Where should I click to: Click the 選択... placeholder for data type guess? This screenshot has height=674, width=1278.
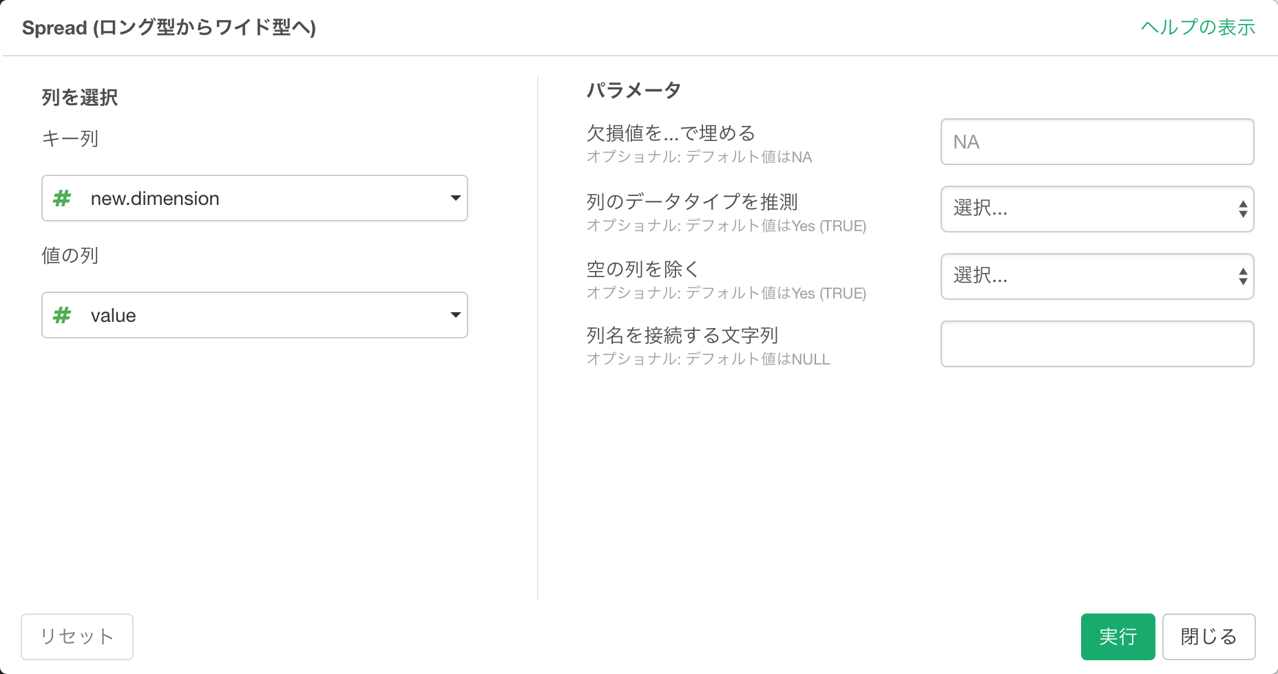[x=980, y=208]
